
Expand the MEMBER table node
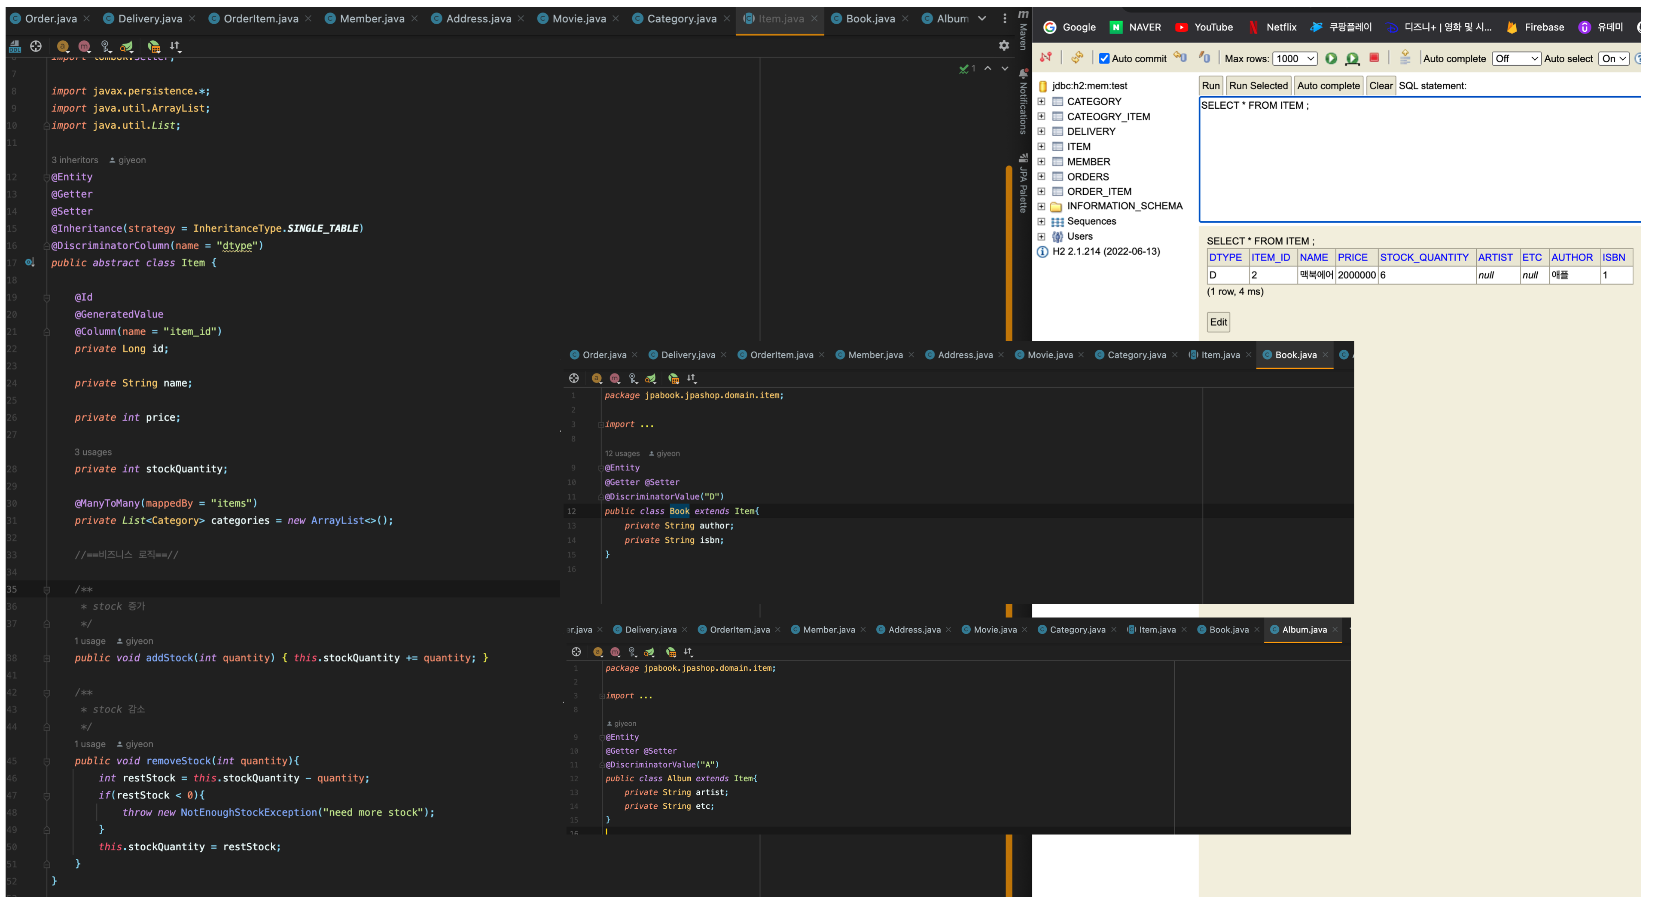(x=1041, y=161)
